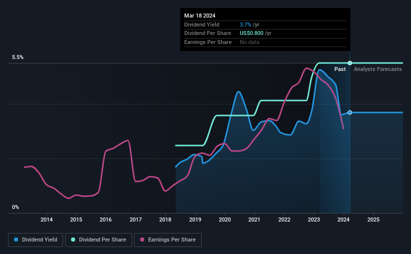Click the 'No data' earnings value

point(249,42)
